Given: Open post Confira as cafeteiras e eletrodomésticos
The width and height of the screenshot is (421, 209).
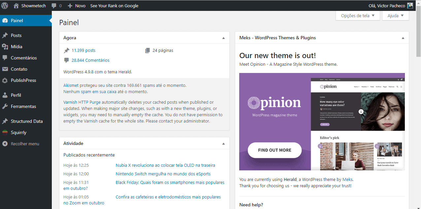Looking at the screenshot, I should [168, 197].
